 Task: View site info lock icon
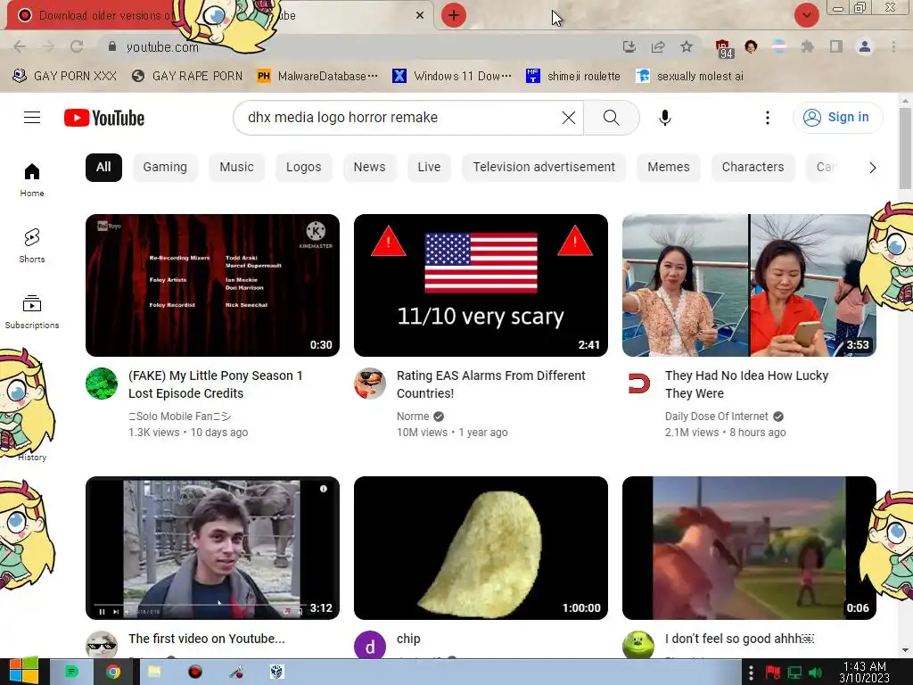(112, 46)
